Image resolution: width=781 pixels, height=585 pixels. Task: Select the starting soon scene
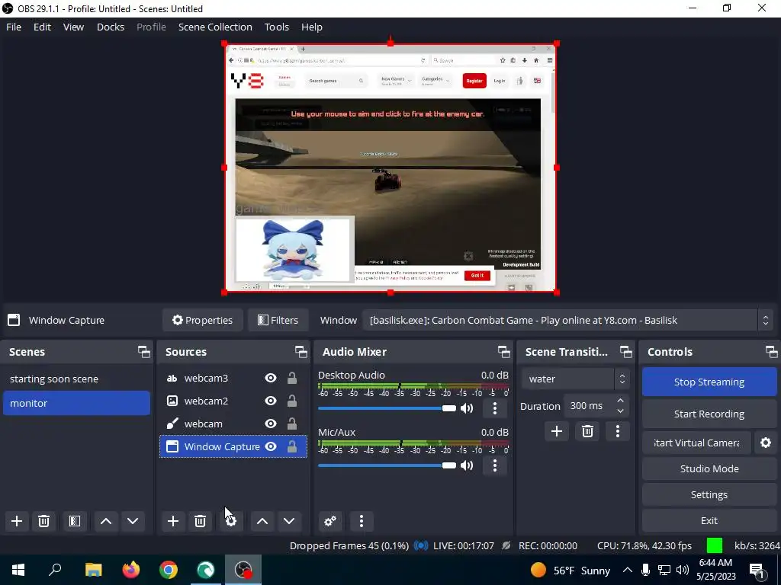[76, 379]
